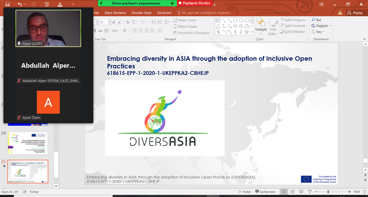Click the Bul (Find) search icon
This screenshot has height=197, width=368.
tap(314, 20)
